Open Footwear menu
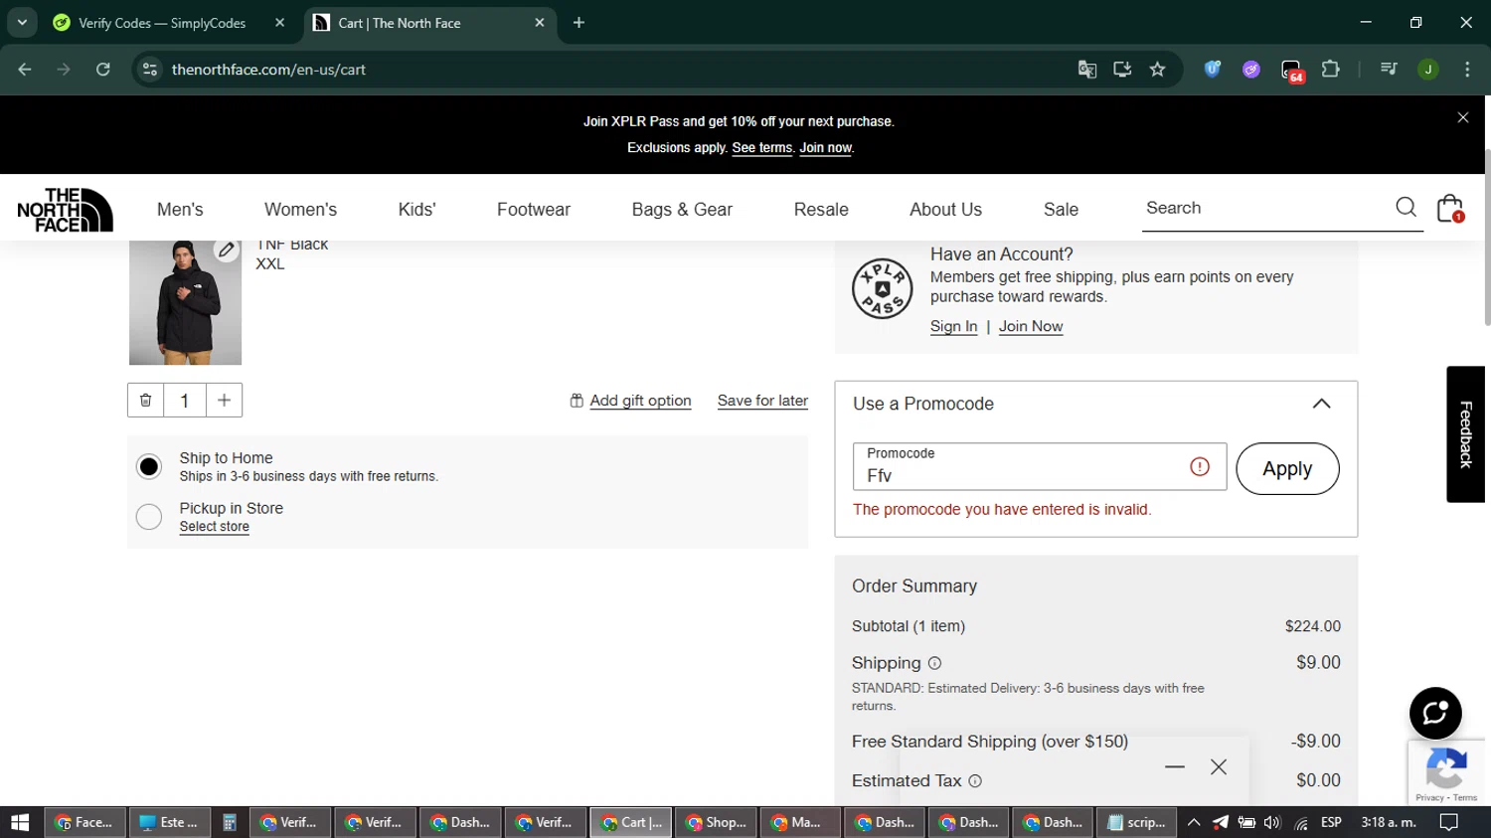The image size is (1491, 838). pos(534,210)
